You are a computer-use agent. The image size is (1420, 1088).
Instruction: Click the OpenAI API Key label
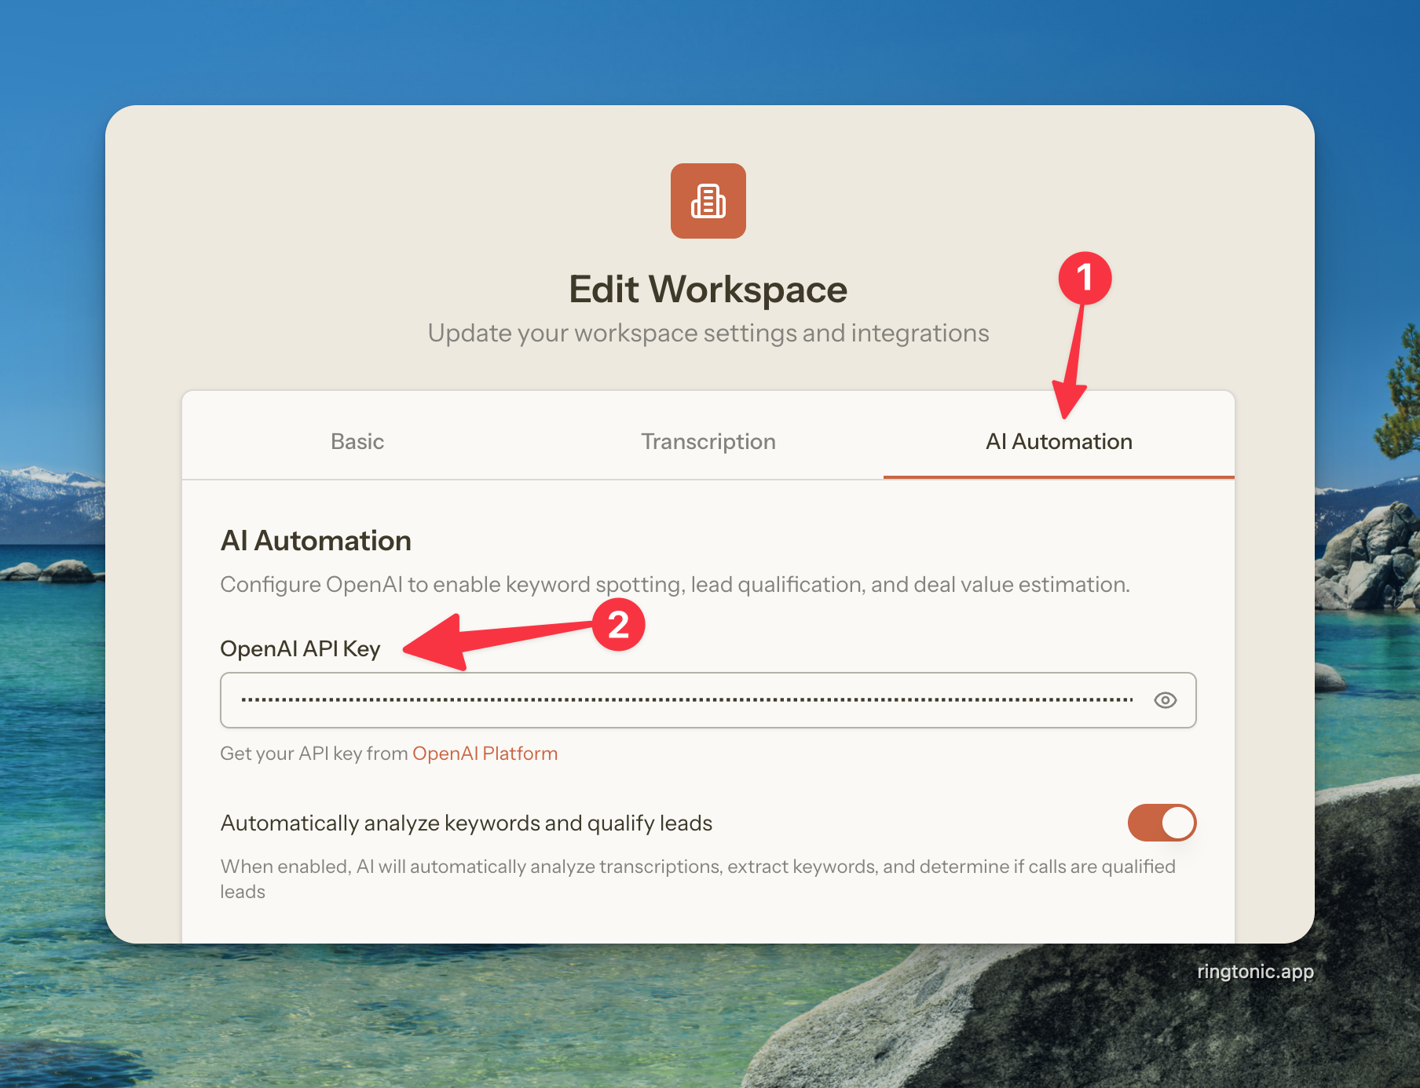(x=300, y=649)
